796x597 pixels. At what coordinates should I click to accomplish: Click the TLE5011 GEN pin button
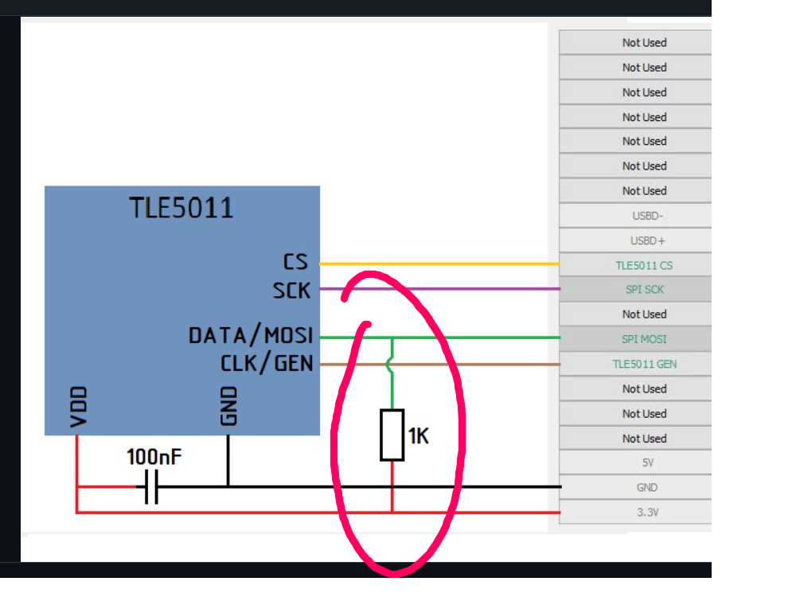click(x=635, y=364)
